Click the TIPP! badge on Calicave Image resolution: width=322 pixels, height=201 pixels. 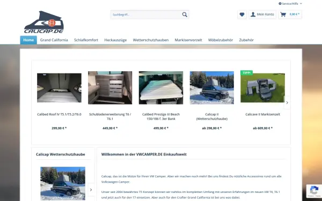[246, 73]
